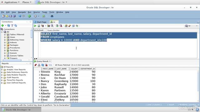Select the Functions tree item

[x=14, y=50]
